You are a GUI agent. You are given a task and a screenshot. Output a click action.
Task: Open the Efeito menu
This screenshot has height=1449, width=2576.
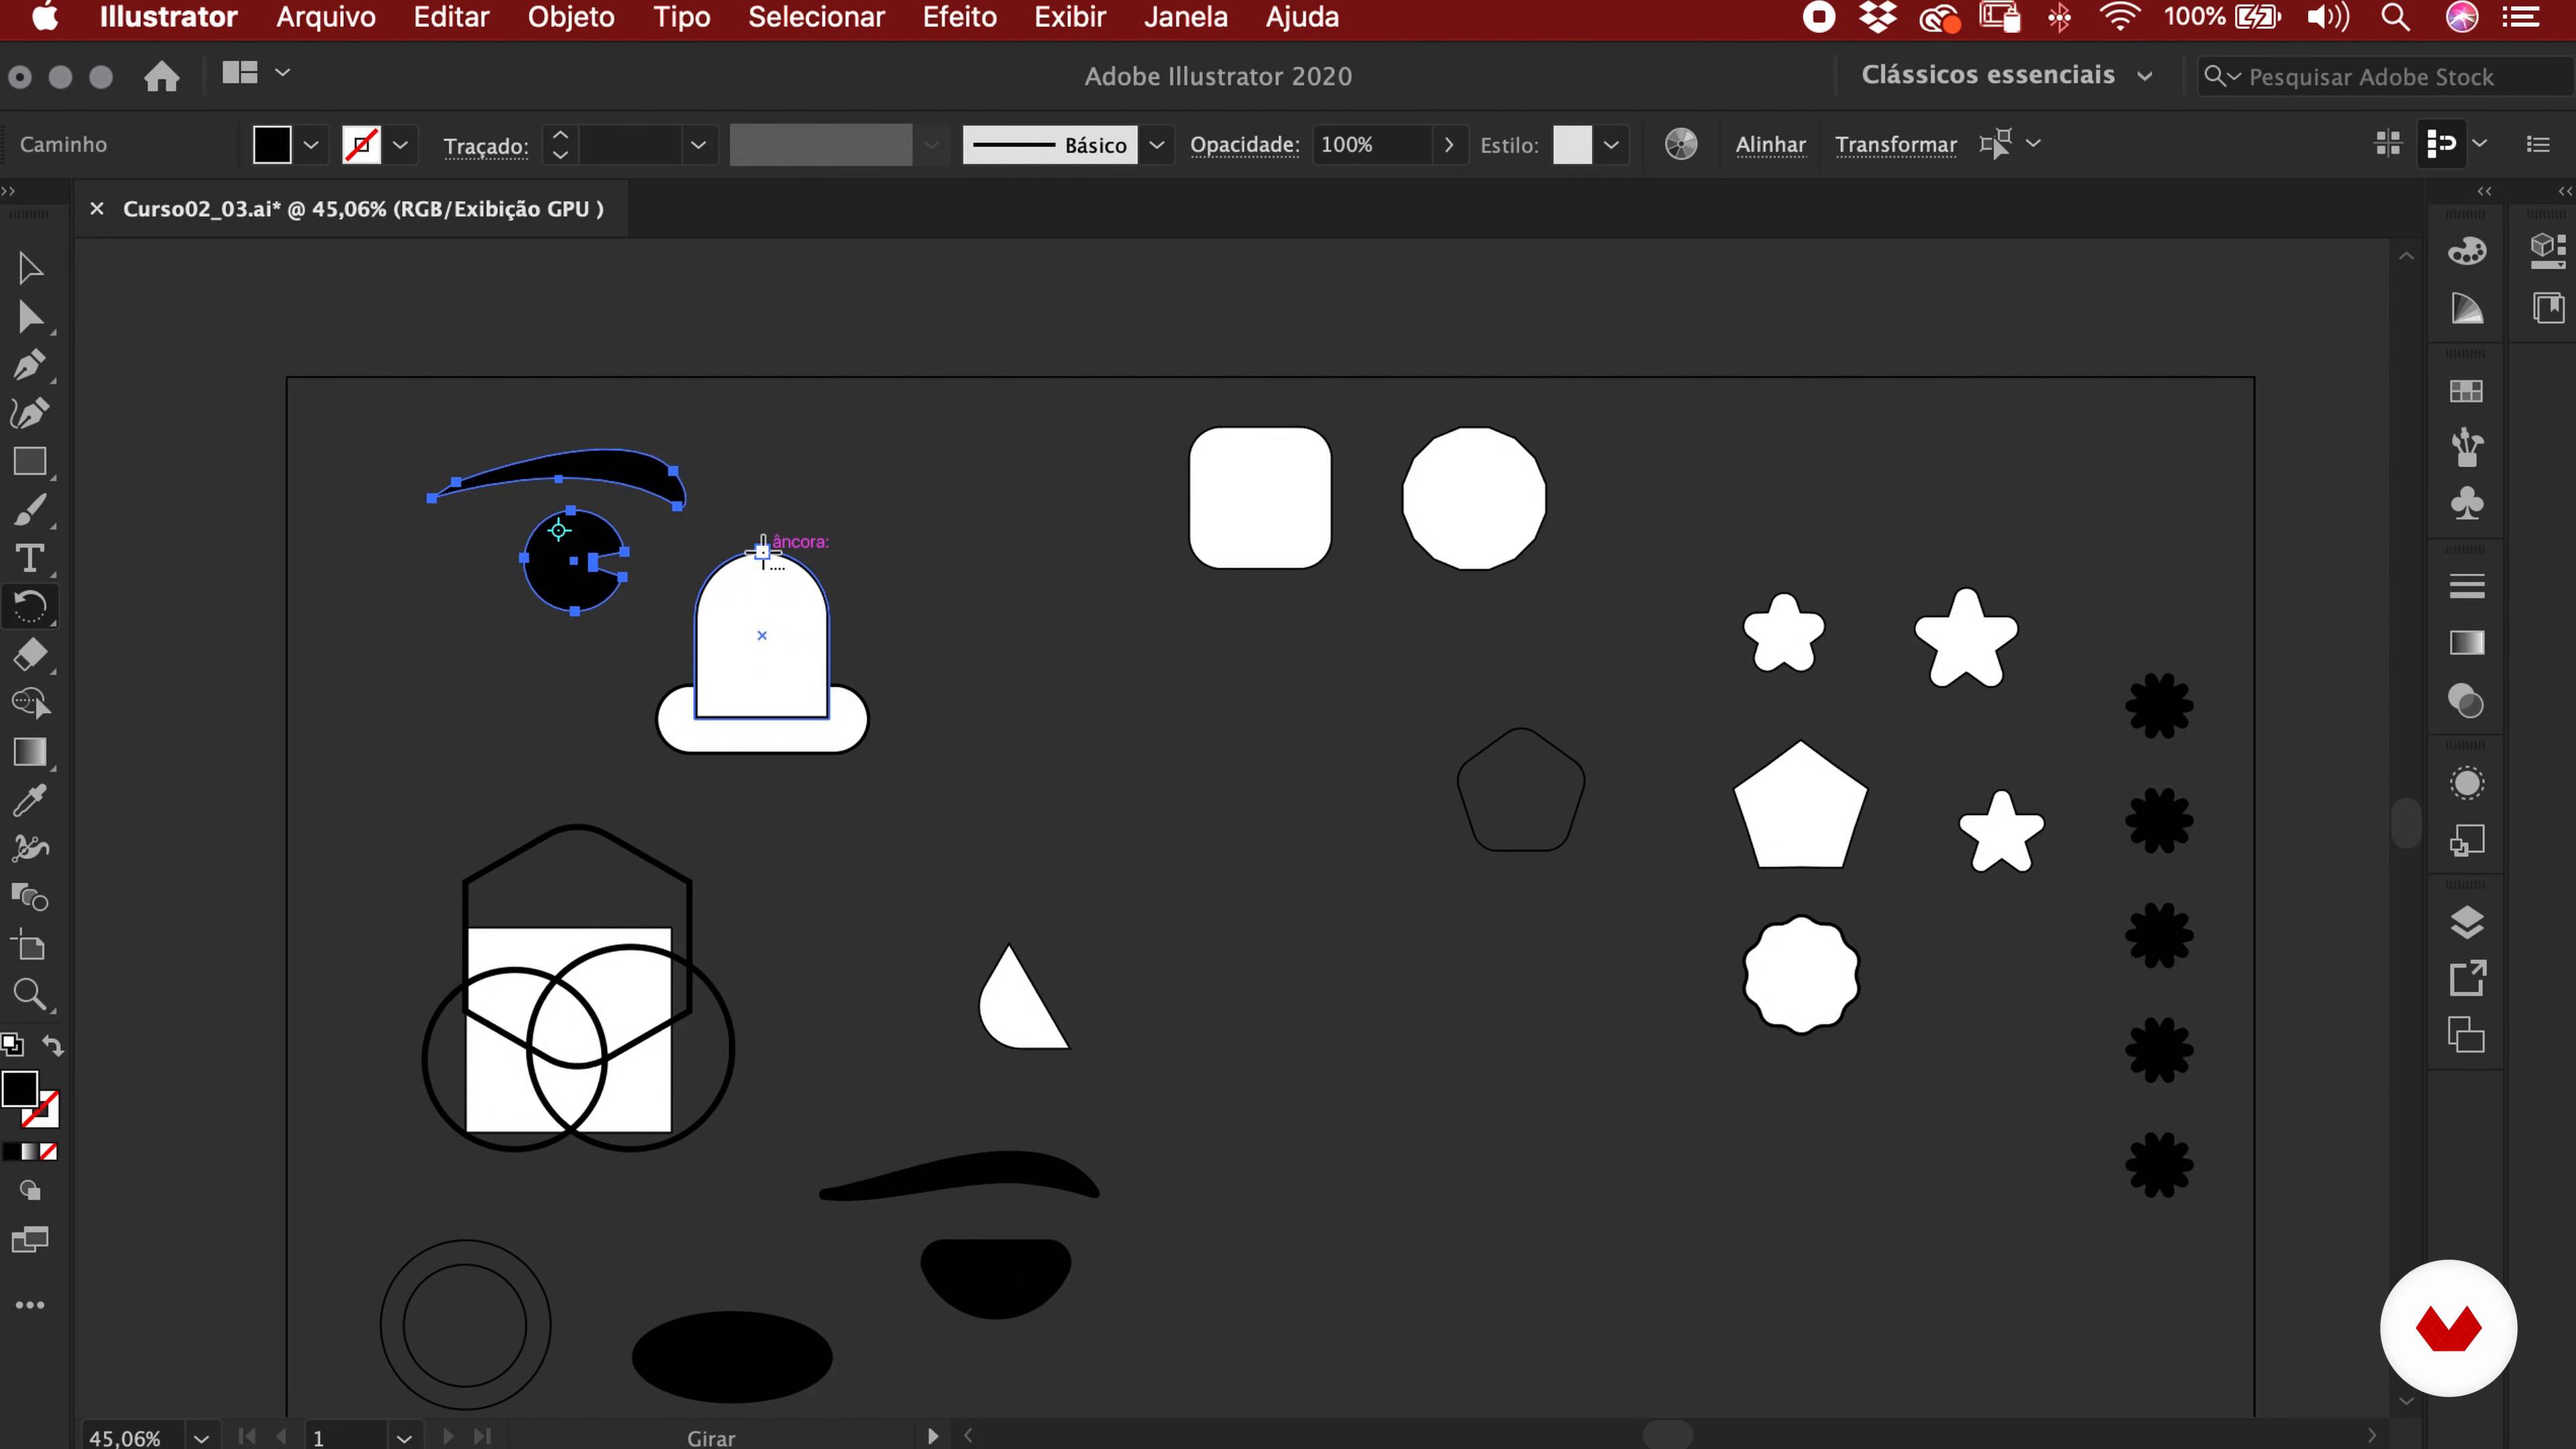point(959,17)
